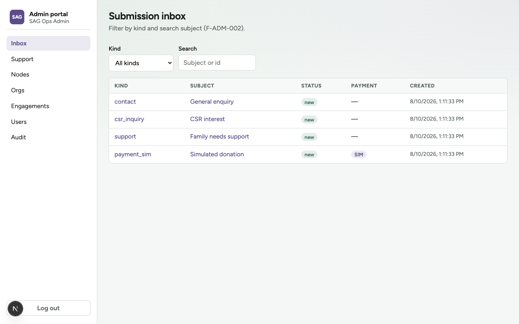Open the Users page

pos(48,122)
